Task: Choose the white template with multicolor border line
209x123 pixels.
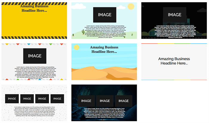Action: (174, 61)
